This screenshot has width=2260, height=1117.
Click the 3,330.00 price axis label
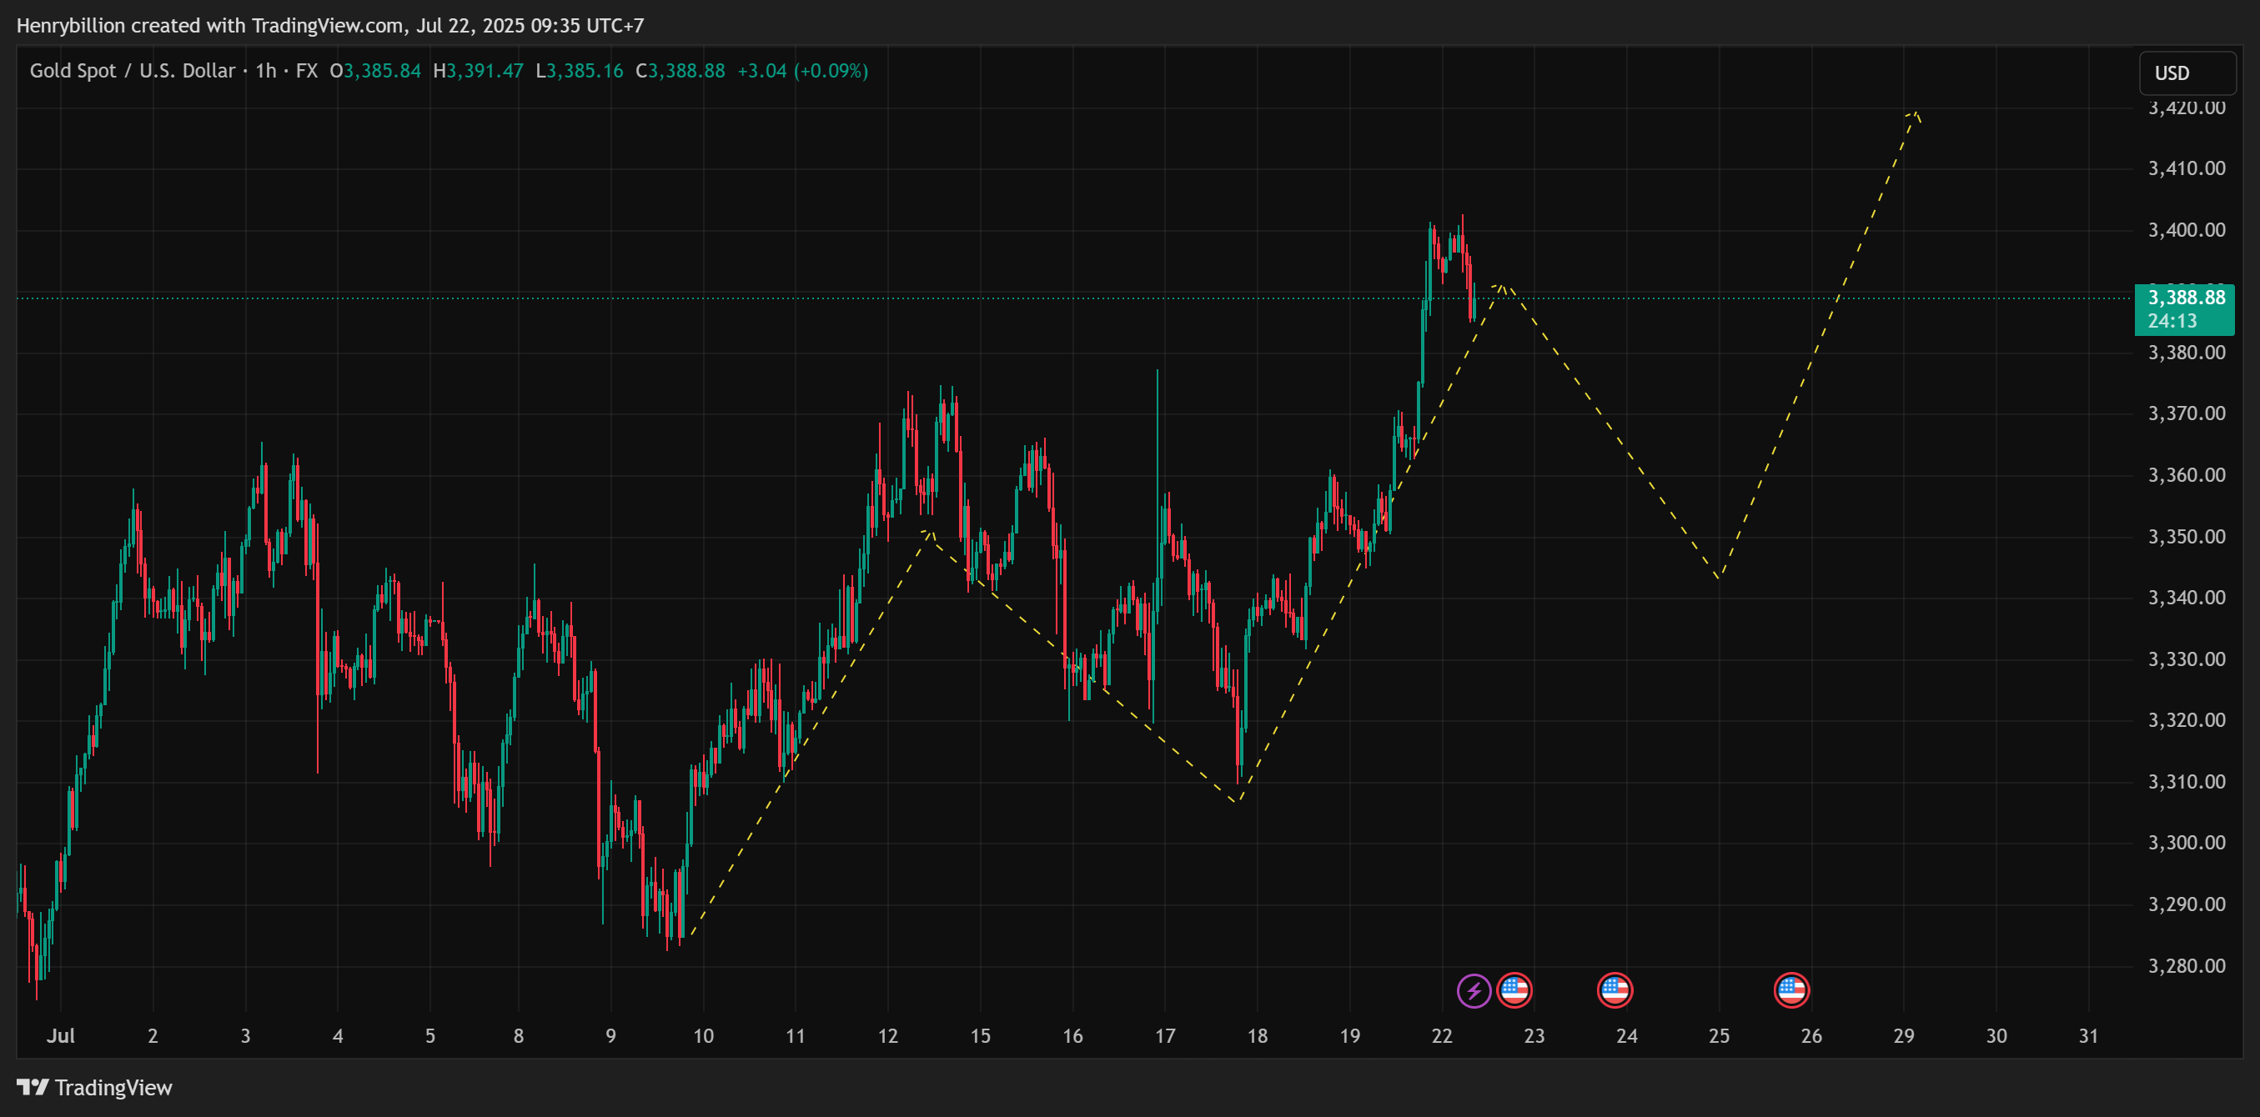[2187, 659]
